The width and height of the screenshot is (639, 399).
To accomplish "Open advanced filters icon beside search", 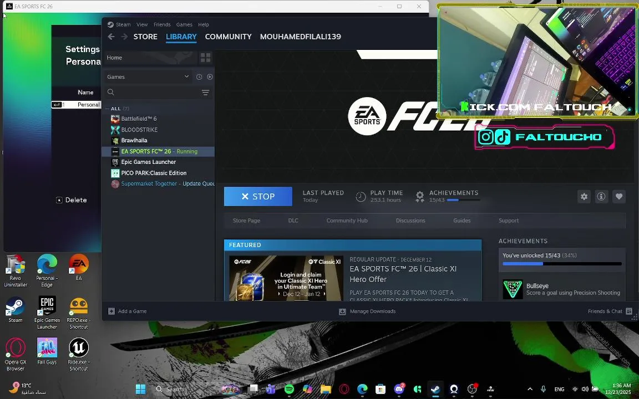I will coord(205,93).
